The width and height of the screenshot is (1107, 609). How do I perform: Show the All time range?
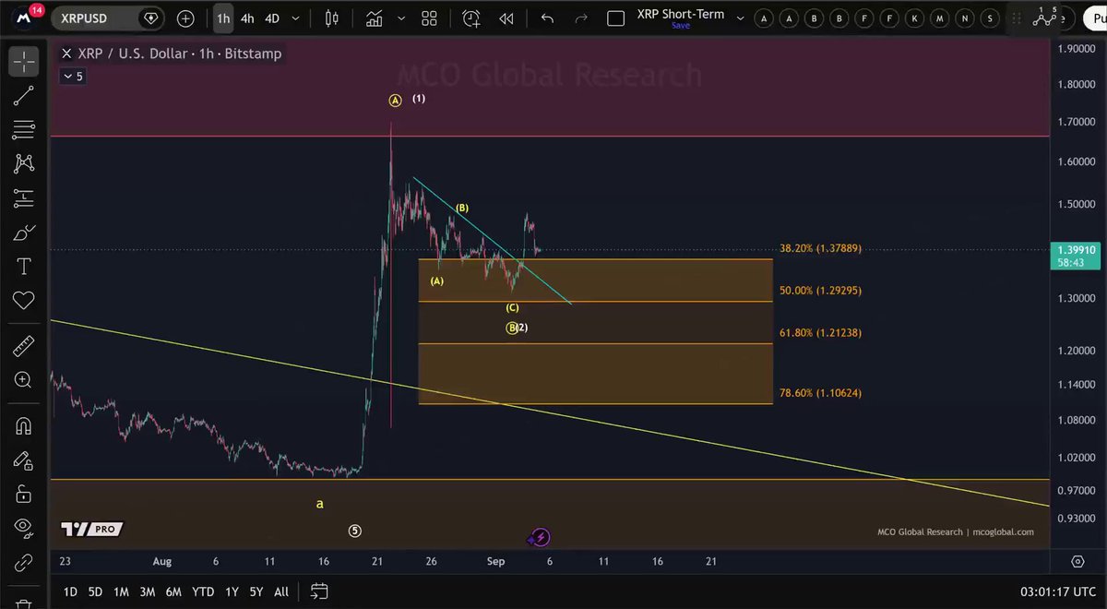click(x=281, y=591)
